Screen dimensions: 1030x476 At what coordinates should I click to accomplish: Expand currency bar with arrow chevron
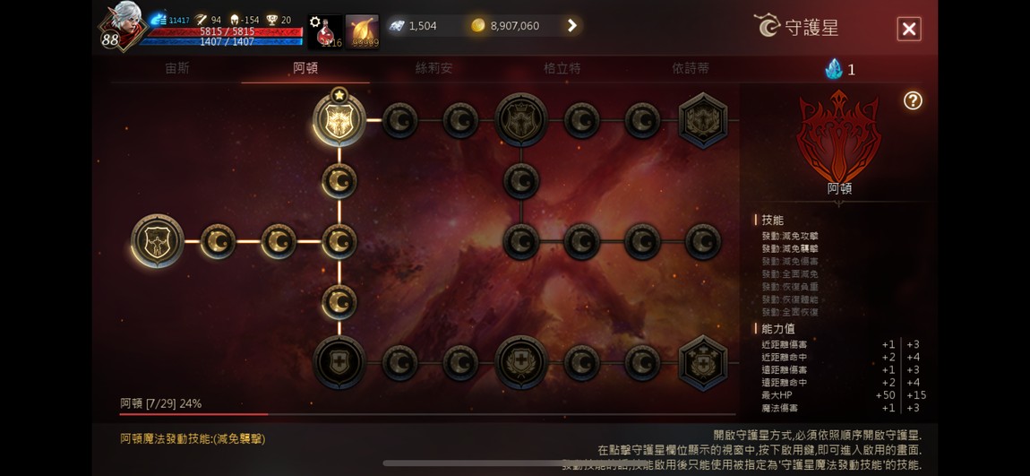572,26
